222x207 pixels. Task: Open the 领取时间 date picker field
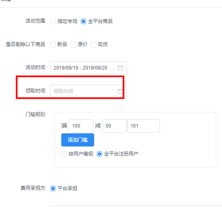point(88,91)
